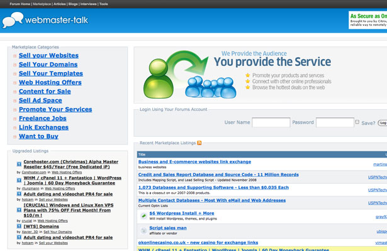387x251 pixels.
Task: Click the blue icon next to [WTS] Domains
Action: click(19, 226)
